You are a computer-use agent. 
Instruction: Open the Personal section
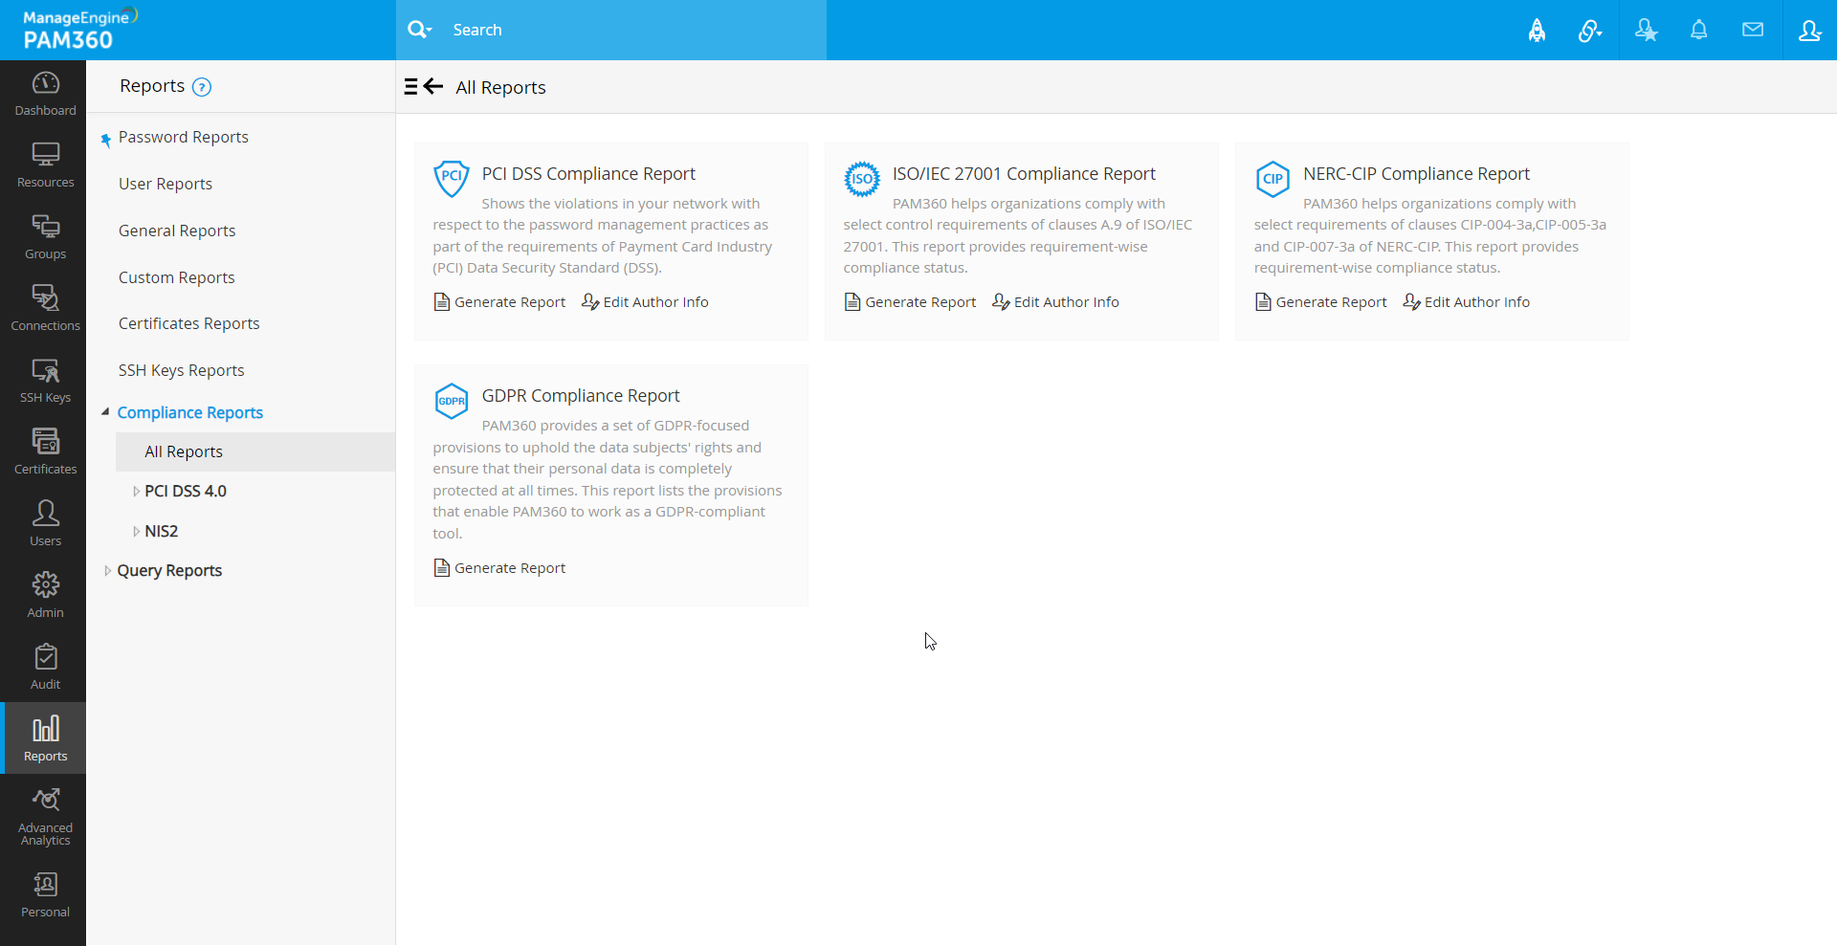(x=45, y=896)
